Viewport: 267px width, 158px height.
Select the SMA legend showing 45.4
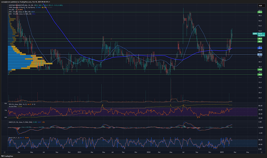22,14
